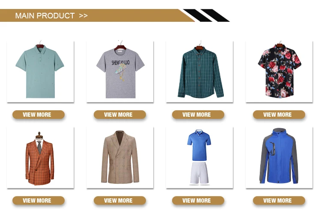Open the teal polo shirt product image
Image resolution: width=321 pixels, height=218 pixels.
[40, 71]
